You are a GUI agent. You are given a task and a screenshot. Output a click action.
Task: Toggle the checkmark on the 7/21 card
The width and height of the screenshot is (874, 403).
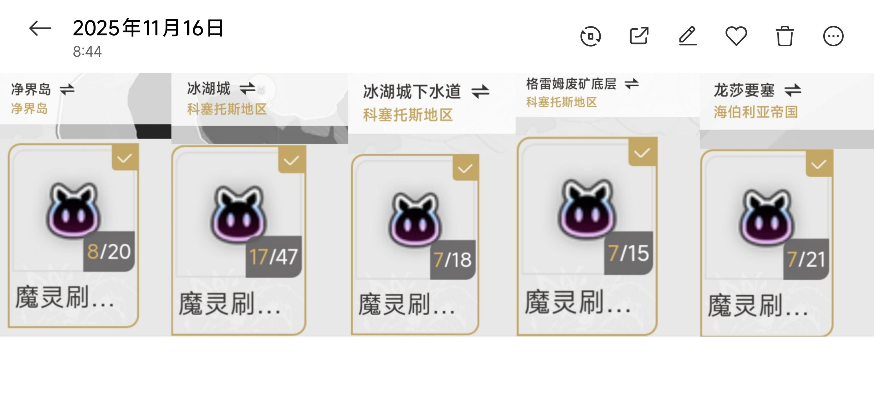[x=819, y=164]
